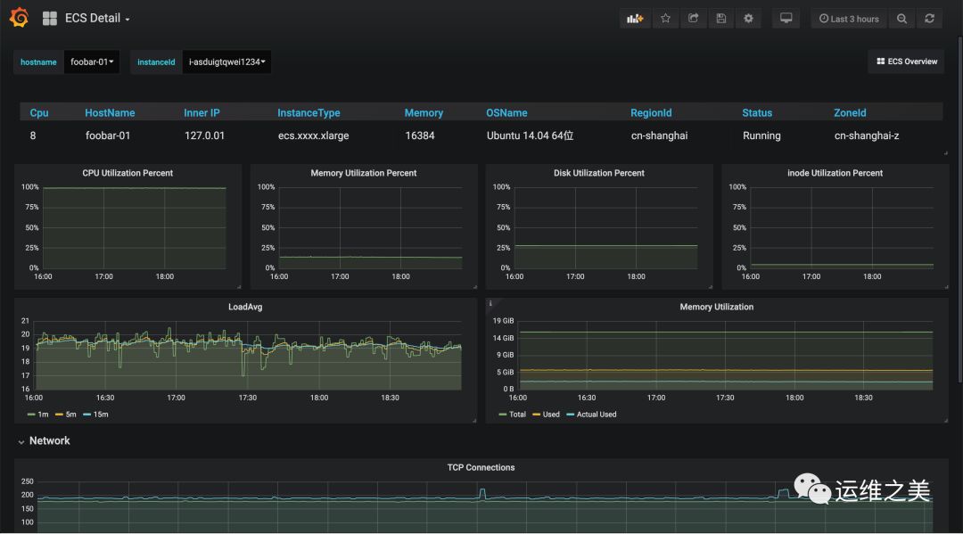Sort table by ZoneId column
This screenshot has height=534, width=963.
click(850, 113)
